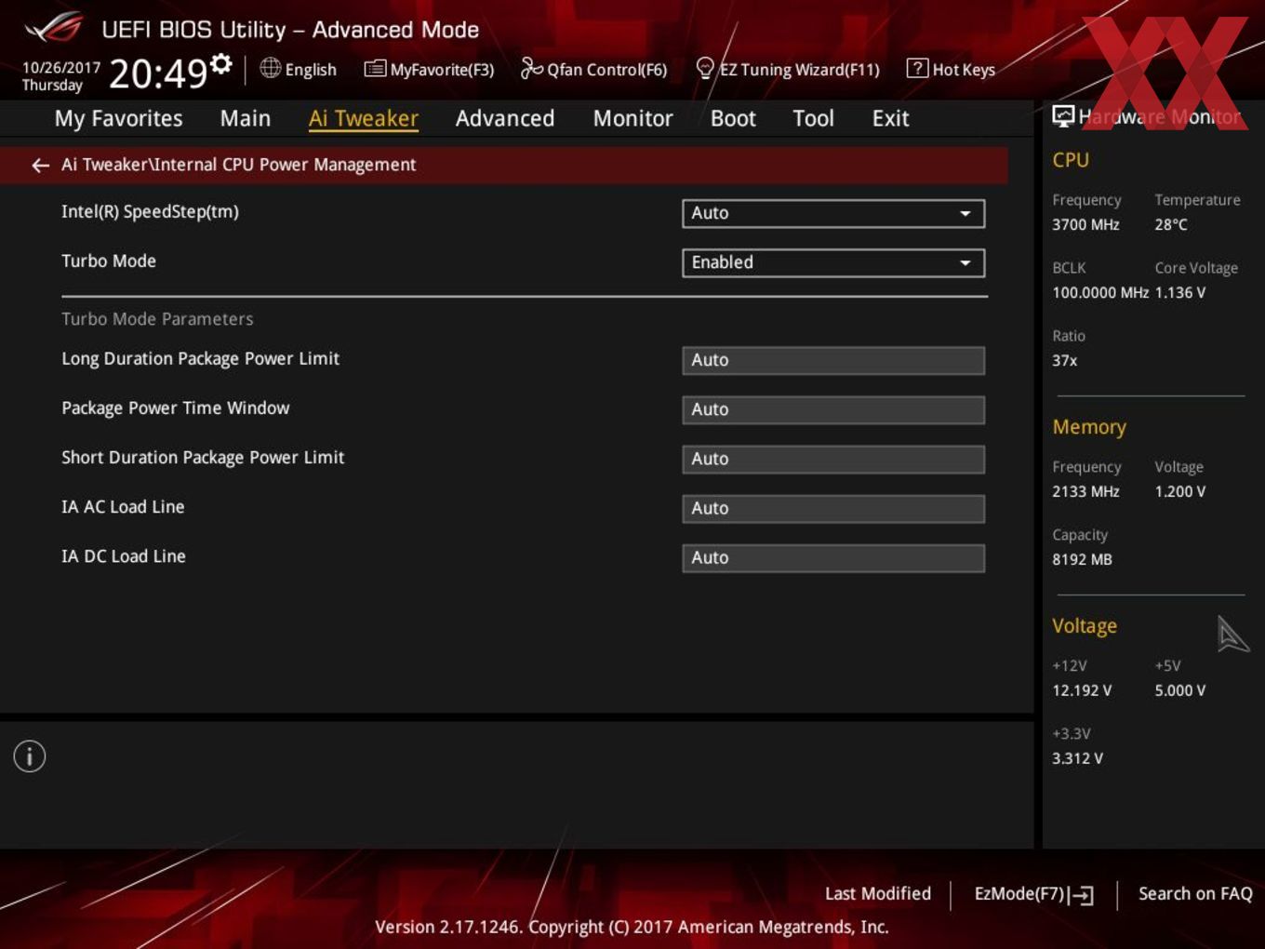The image size is (1265, 949).
Task: Click the Ratio 37x value
Action: [x=1065, y=360]
